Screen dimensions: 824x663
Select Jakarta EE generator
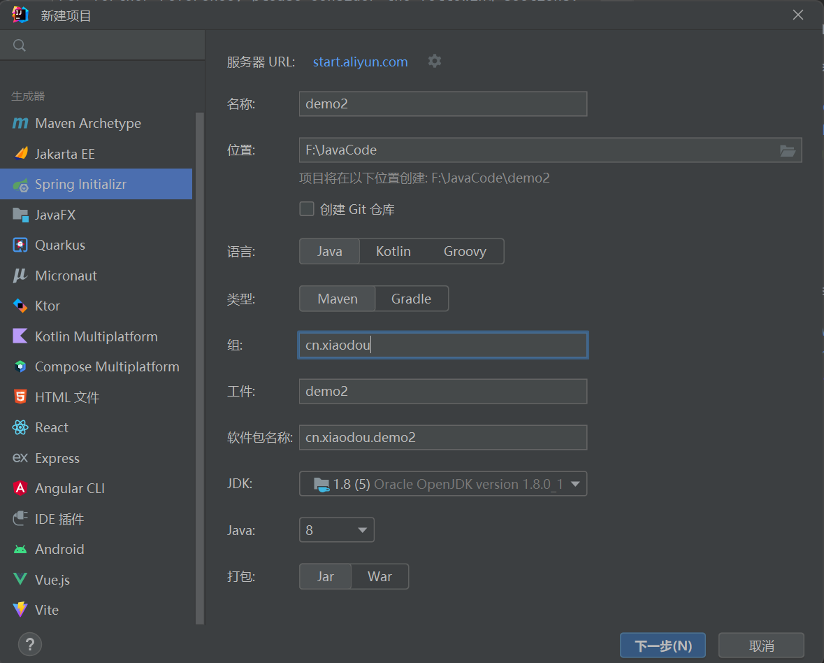[96, 154]
